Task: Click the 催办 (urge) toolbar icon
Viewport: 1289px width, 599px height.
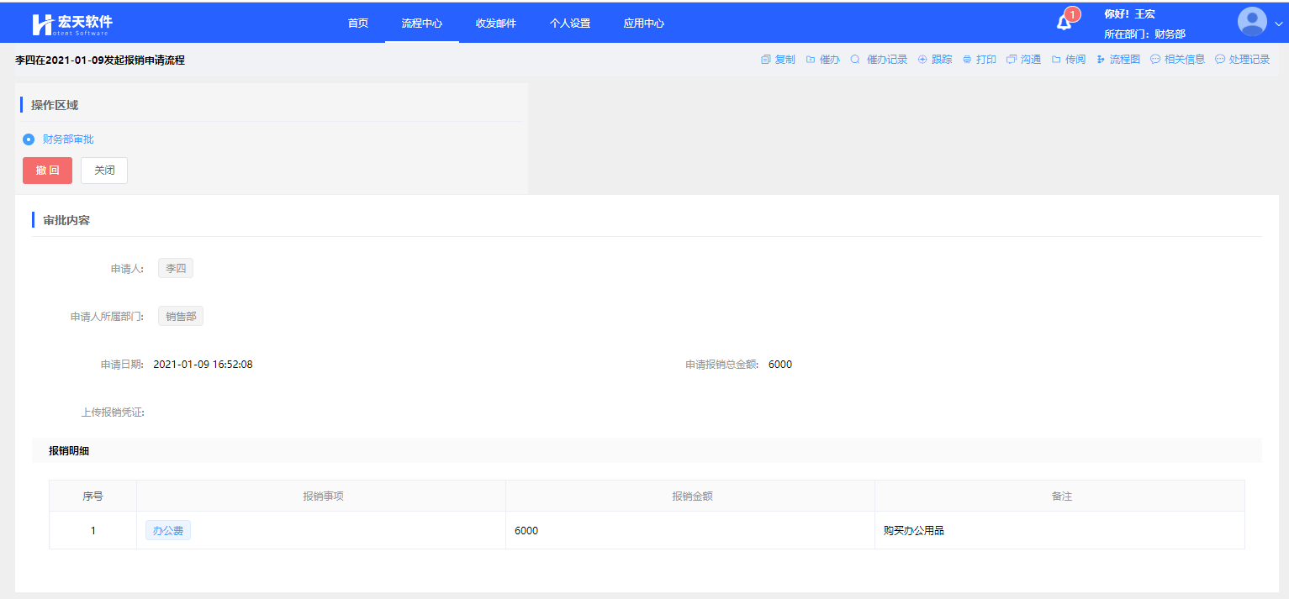Action: [x=811, y=60]
